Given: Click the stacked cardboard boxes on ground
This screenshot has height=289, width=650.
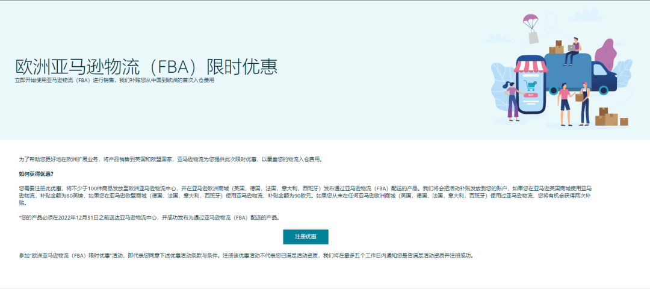Looking at the screenshot, I should point(609,116).
